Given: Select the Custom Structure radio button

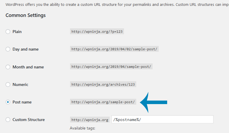Looking at the screenshot, I should pyautogui.click(x=8, y=120).
